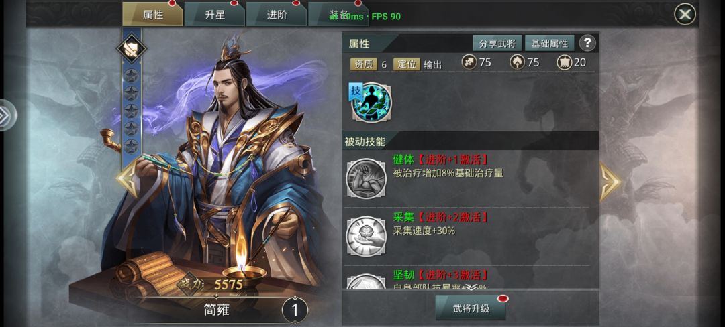Switch to the 进阶 tab
The width and height of the screenshot is (725, 327).
coord(277,14)
